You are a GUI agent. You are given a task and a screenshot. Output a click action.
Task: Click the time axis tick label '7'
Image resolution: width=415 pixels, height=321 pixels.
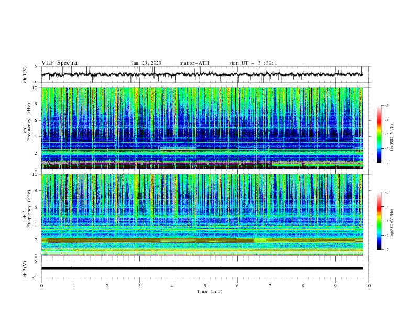270,286
